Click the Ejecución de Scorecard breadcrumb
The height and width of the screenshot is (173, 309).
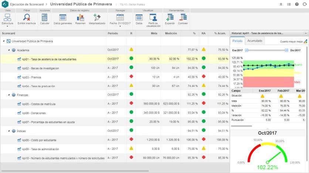(x=28, y=4)
